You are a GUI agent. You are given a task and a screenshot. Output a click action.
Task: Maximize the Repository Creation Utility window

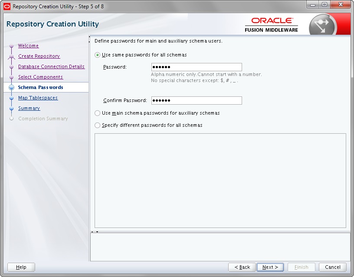(324, 5)
